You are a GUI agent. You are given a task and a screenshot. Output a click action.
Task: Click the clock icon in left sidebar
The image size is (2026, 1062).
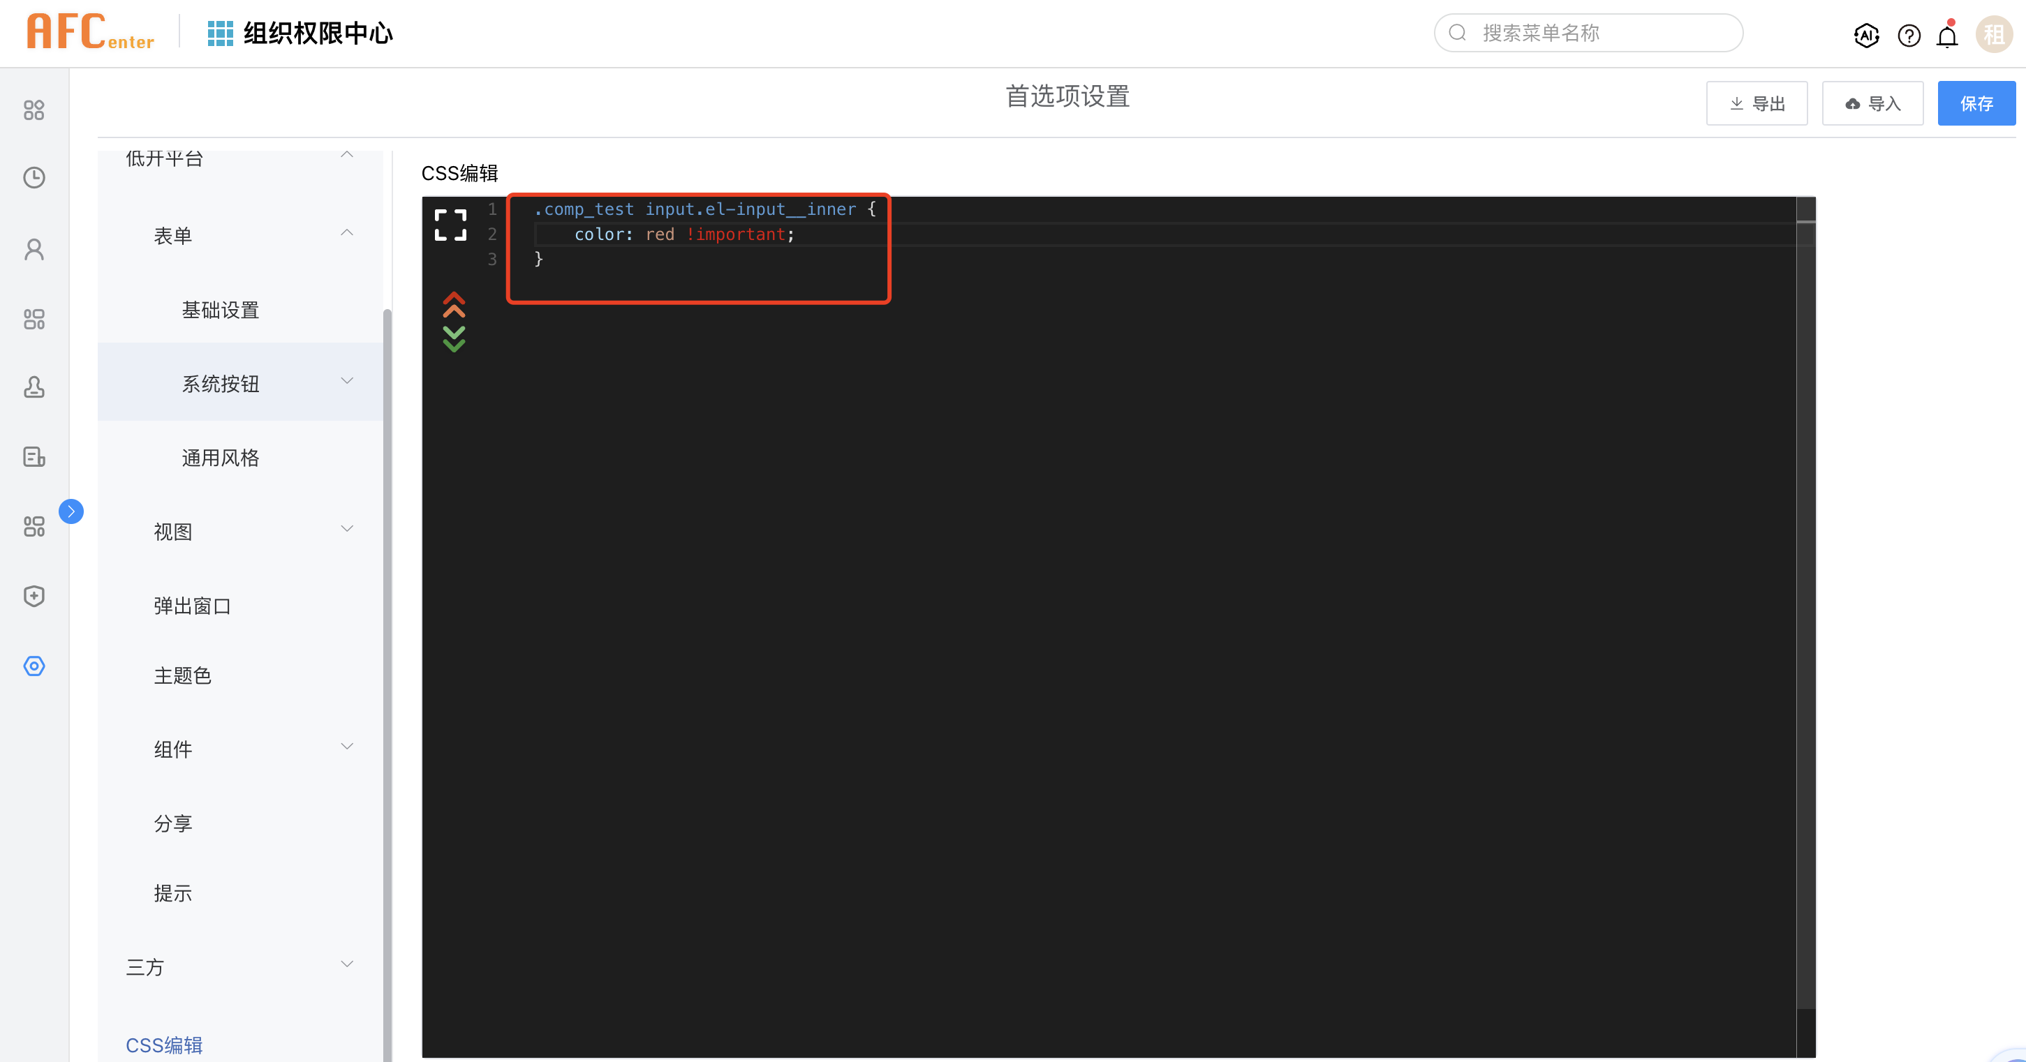[x=34, y=178]
